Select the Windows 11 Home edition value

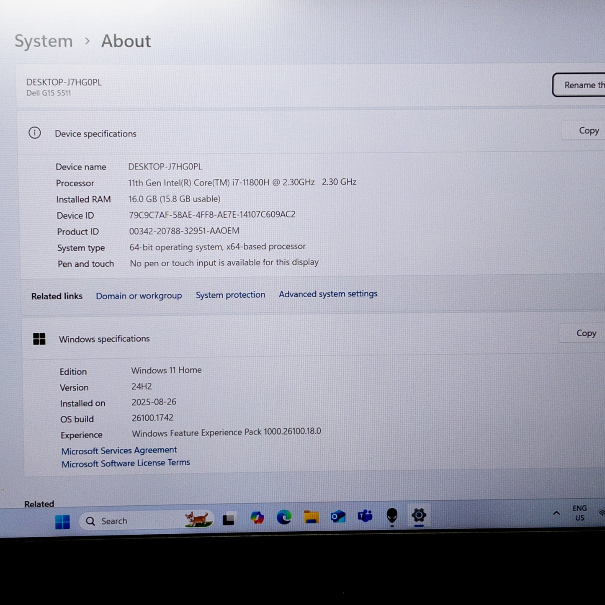point(166,370)
